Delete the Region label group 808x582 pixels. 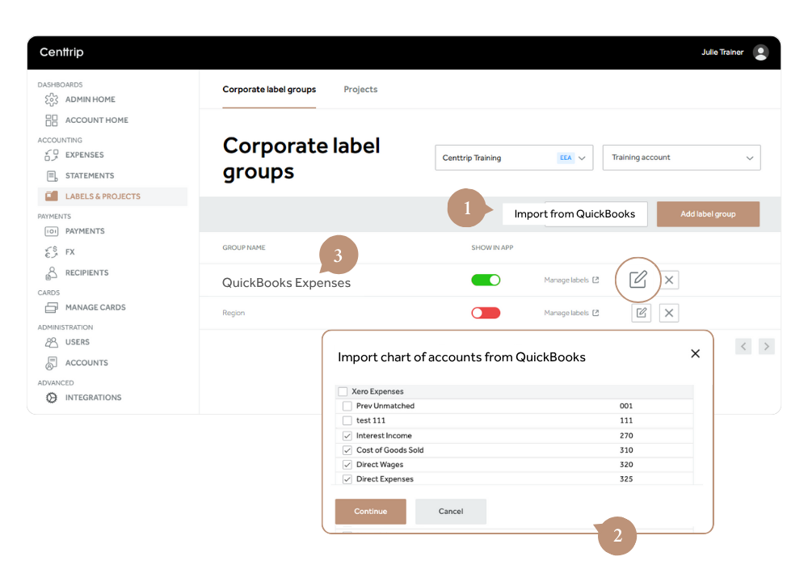[x=668, y=313]
